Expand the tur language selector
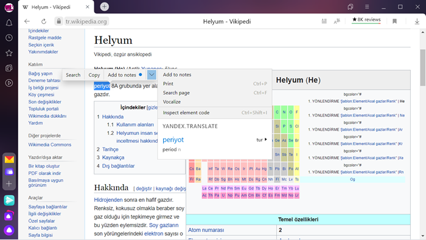The image size is (426, 240). (262, 140)
